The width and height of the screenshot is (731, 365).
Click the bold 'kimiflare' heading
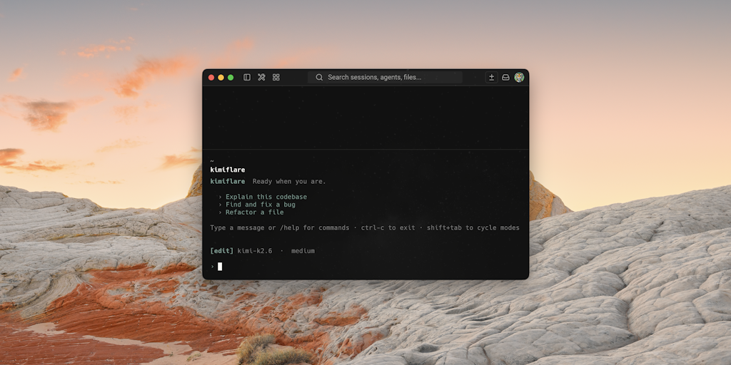tap(228, 170)
